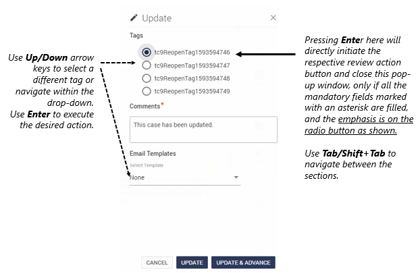Focus the Comments text box
The image size is (420, 280).
point(203,130)
